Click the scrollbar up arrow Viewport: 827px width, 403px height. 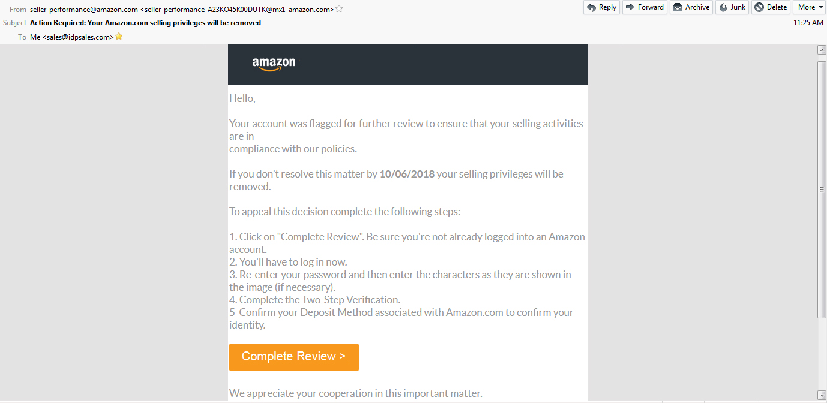(x=822, y=50)
